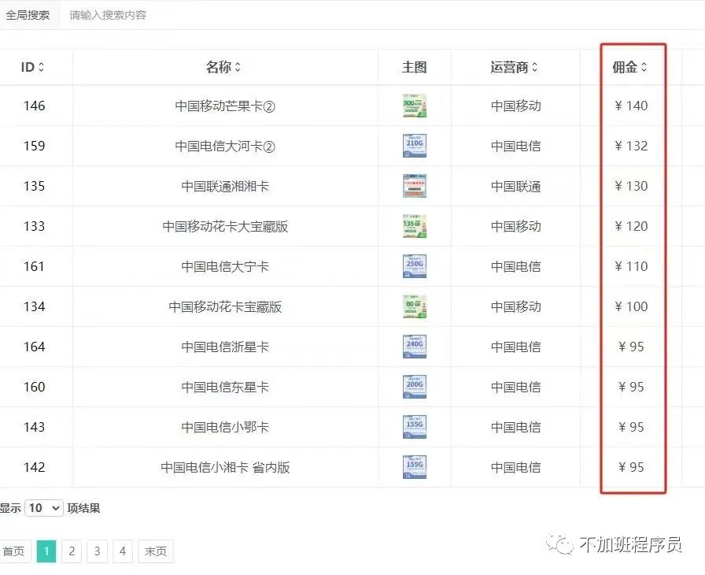
Task: Open thumbnail for 中国联通湘湘卡
Action: pyautogui.click(x=414, y=186)
